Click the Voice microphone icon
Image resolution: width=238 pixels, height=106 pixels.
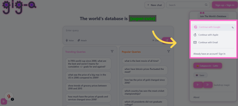click(67, 40)
